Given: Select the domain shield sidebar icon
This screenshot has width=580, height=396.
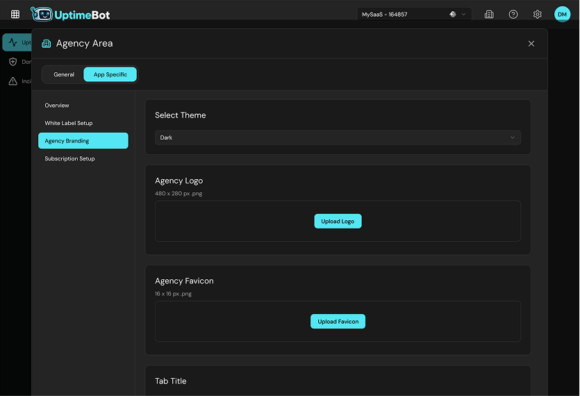Looking at the screenshot, I should (x=13, y=62).
